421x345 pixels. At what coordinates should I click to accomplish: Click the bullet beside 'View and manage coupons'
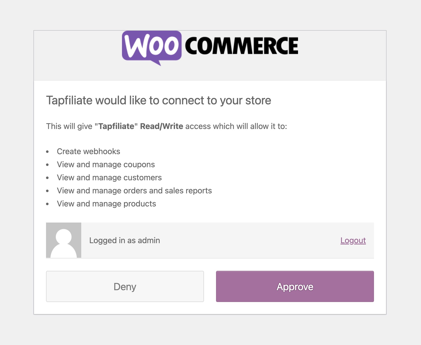tap(48, 165)
